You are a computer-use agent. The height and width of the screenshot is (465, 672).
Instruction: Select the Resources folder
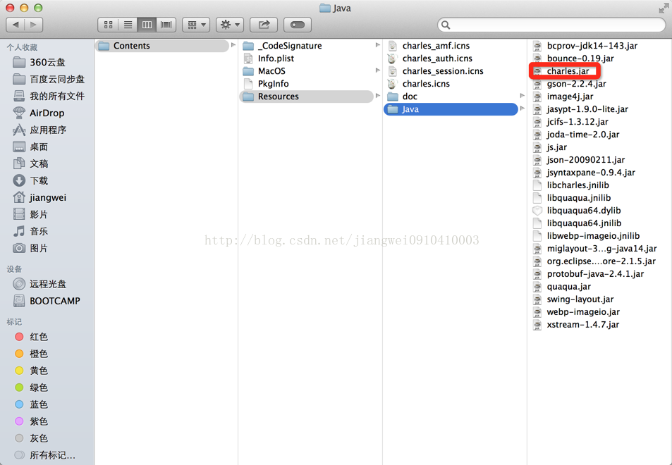click(x=307, y=97)
